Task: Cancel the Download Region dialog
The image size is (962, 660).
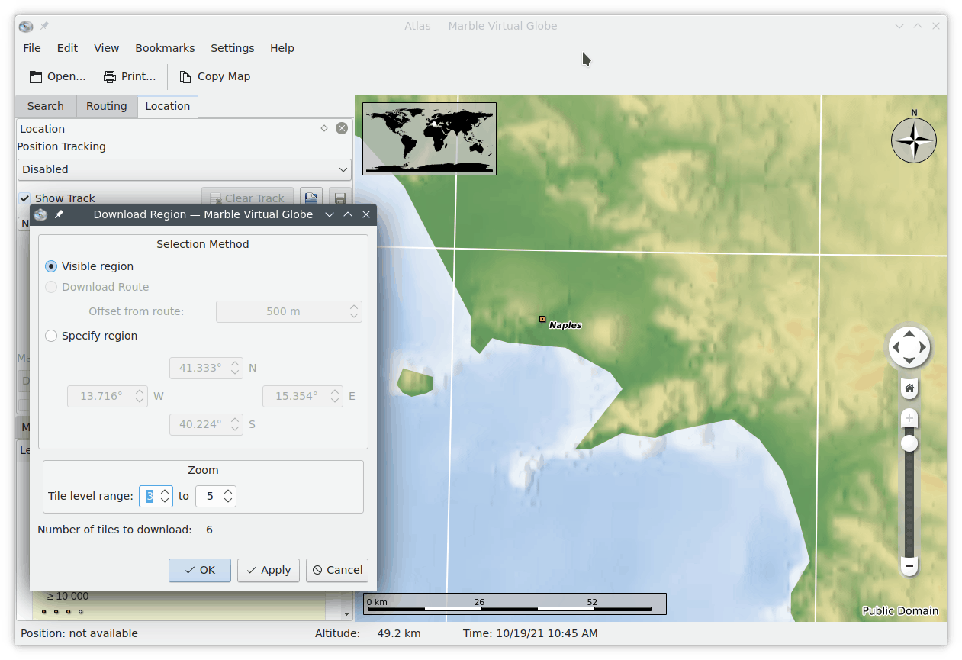Action: tap(337, 570)
